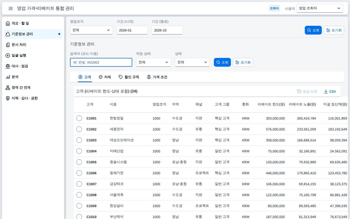Click the 변경 이력 history clock icon
Image resolution: width=350 pixels, height=219 pixels.
(299, 92)
